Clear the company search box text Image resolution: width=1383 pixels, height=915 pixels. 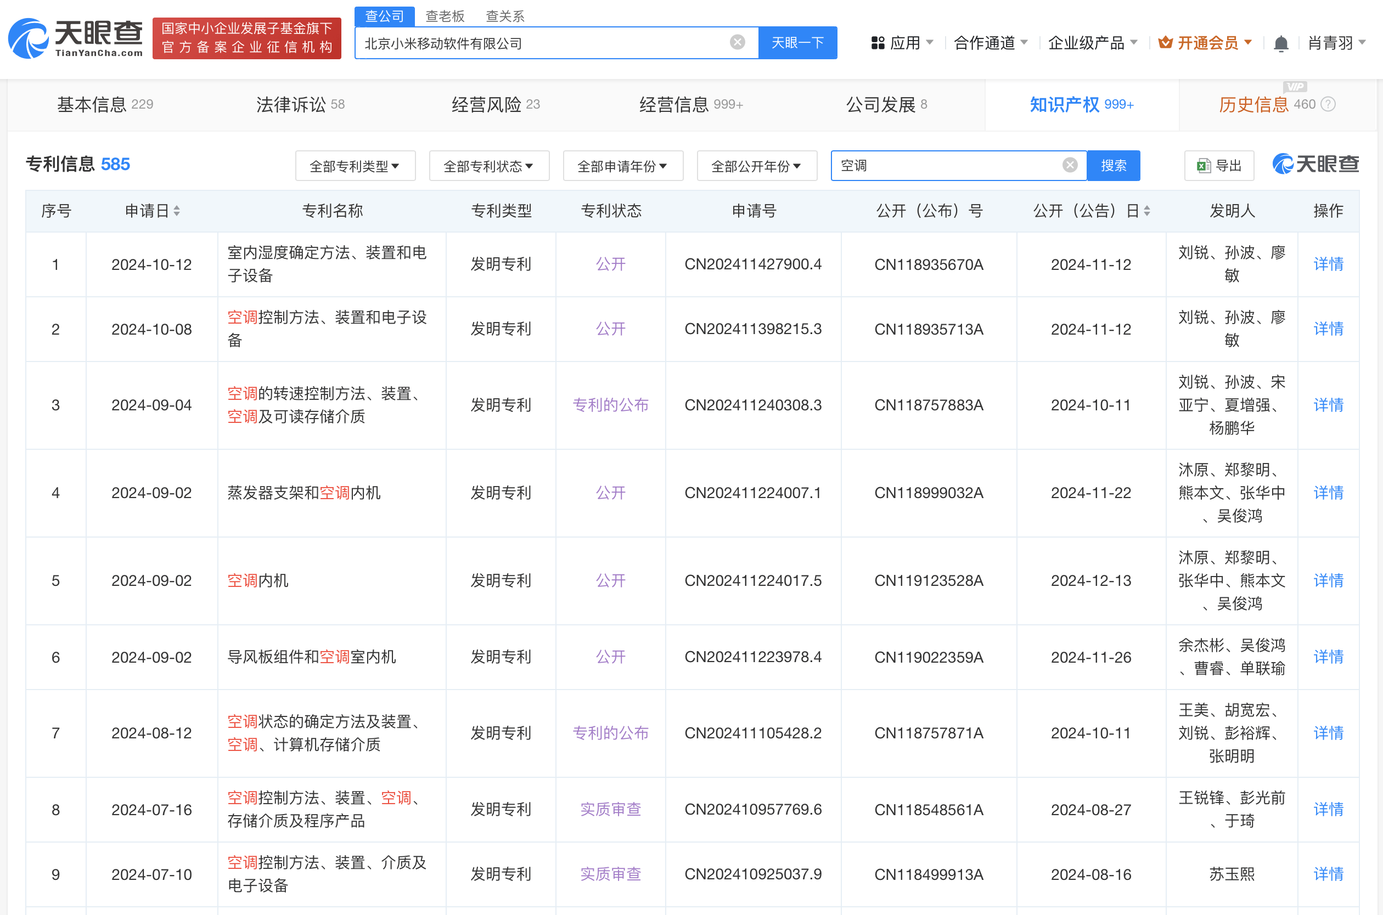[x=738, y=42]
